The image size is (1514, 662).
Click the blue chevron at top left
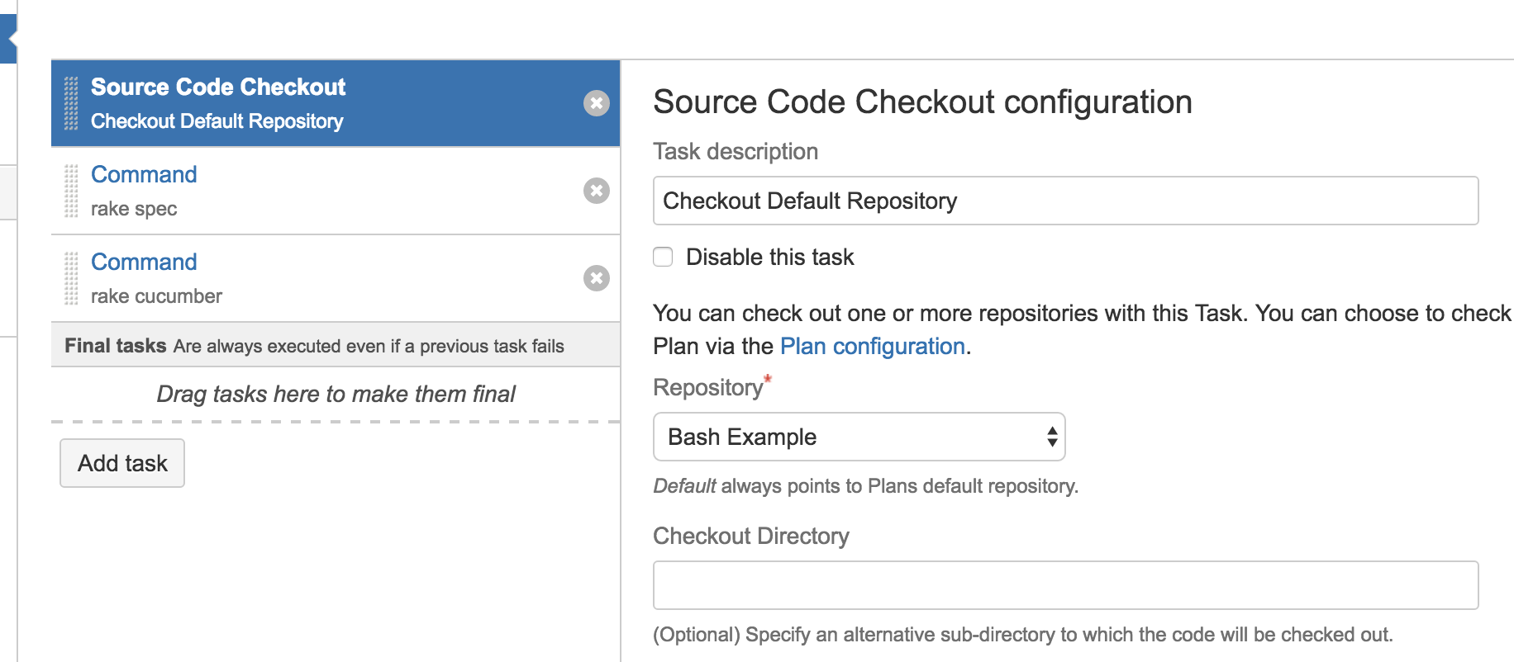[x=8, y=37]
